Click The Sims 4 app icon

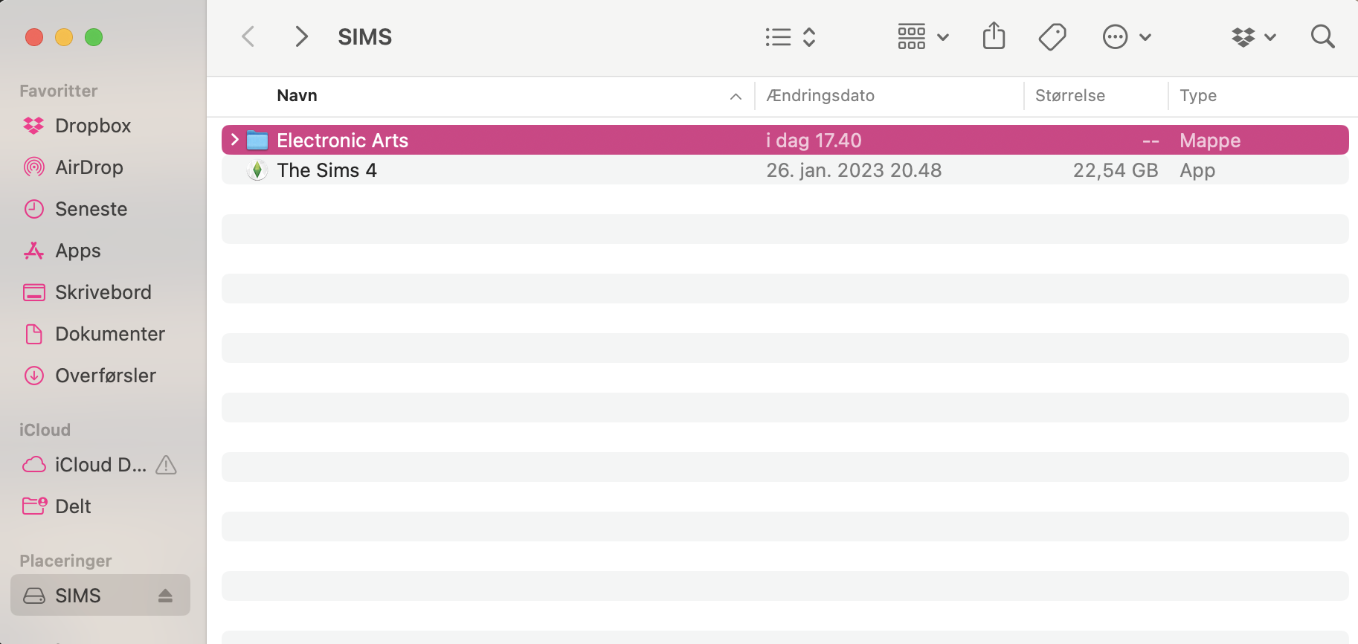click(x=257, y=170)
